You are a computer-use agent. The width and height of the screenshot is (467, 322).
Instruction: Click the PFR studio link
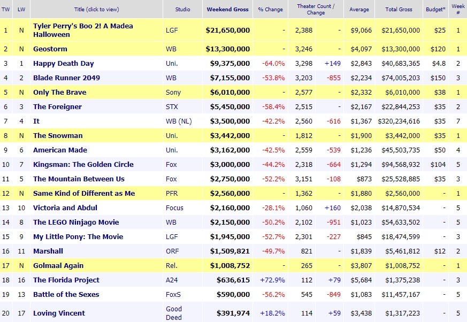pyautogui.click(x=172, y=193)
